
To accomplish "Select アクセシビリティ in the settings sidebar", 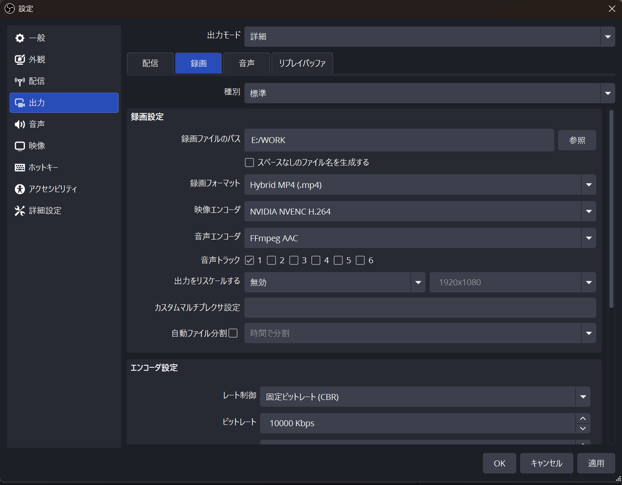I will coord(64,189).
